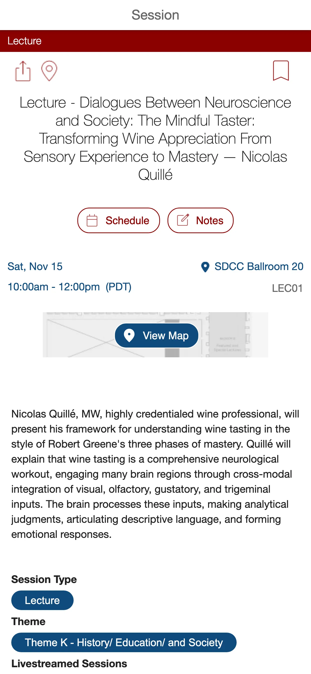The height and width of the screenshot is (674, 311).
Task: Select the Lecture session type tag
Action: (x=42, y=600)
